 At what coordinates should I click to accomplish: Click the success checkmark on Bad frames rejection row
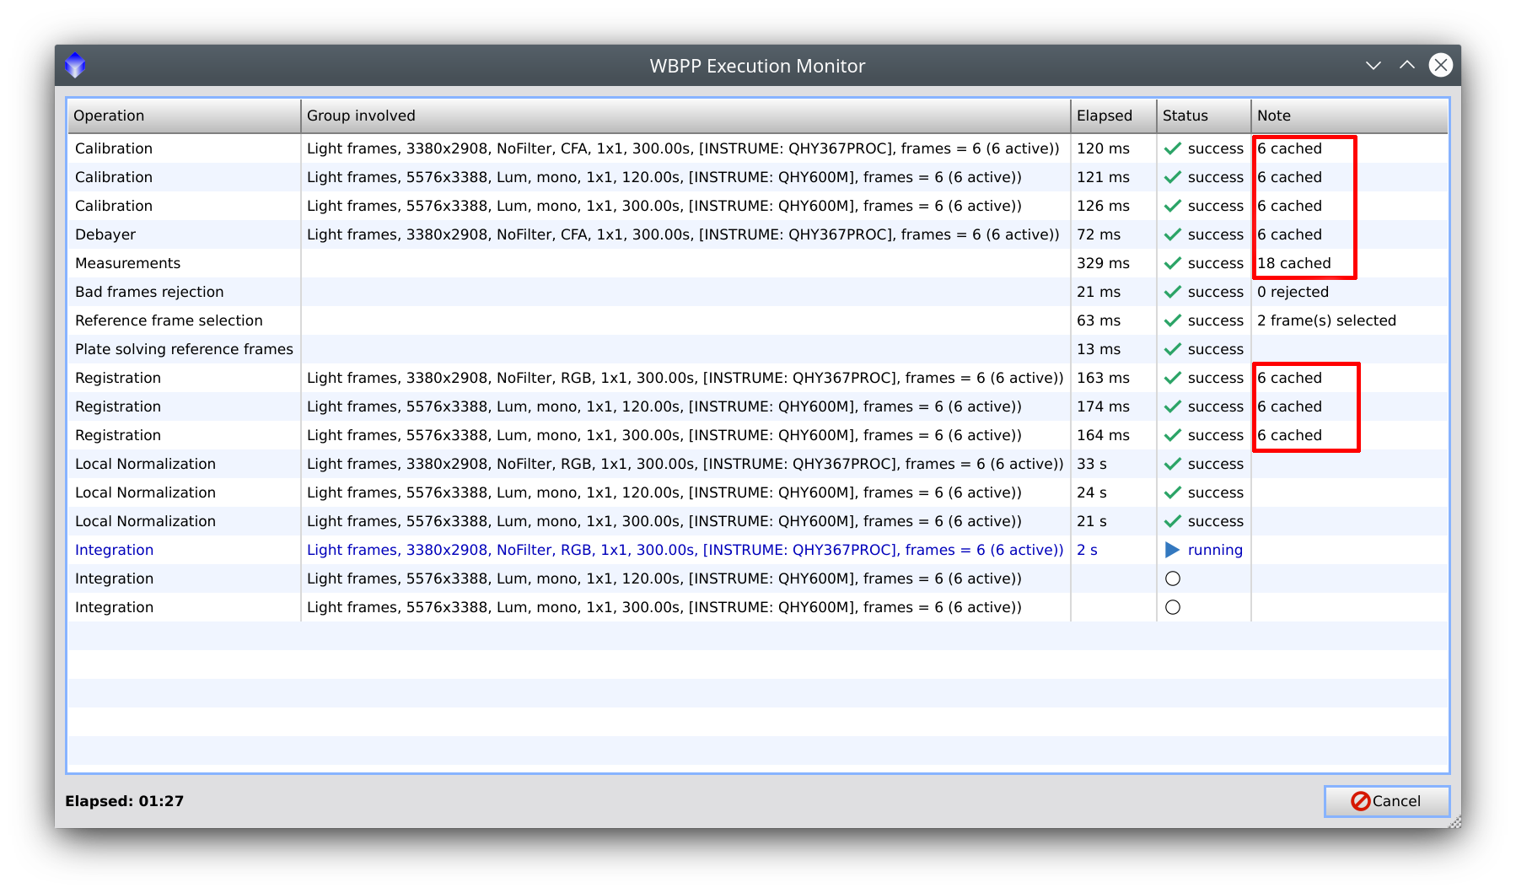(1173, 292)
